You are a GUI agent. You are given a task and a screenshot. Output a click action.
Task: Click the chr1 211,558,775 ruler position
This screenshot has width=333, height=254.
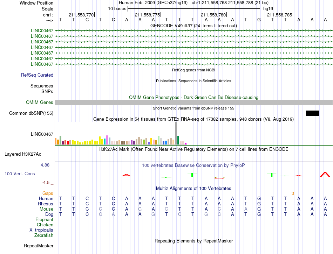coord(148,15)
